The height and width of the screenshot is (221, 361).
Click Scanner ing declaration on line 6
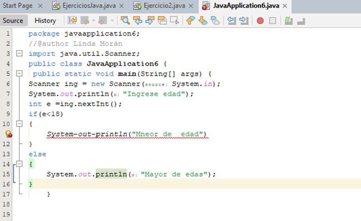point(124,84)
